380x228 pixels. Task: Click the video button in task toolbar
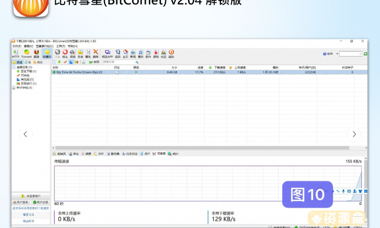click(94, 62)
